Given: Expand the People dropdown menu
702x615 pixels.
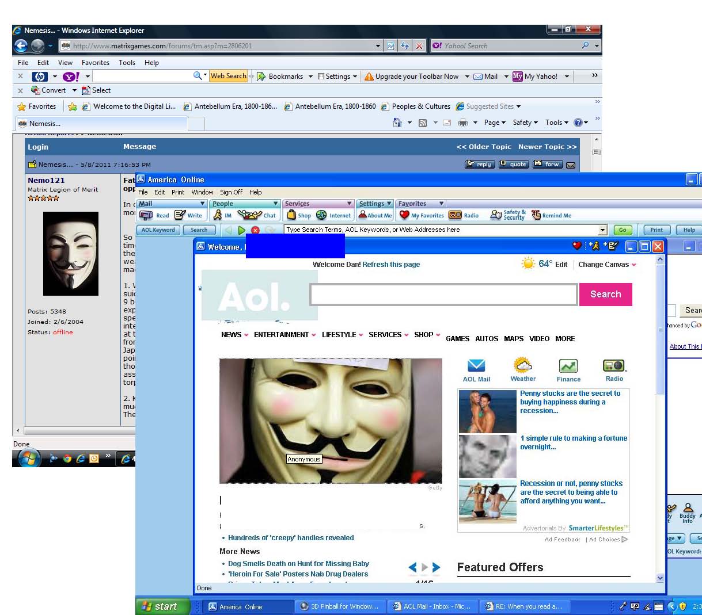Looking at the screenshot, I should pos(245,204).
